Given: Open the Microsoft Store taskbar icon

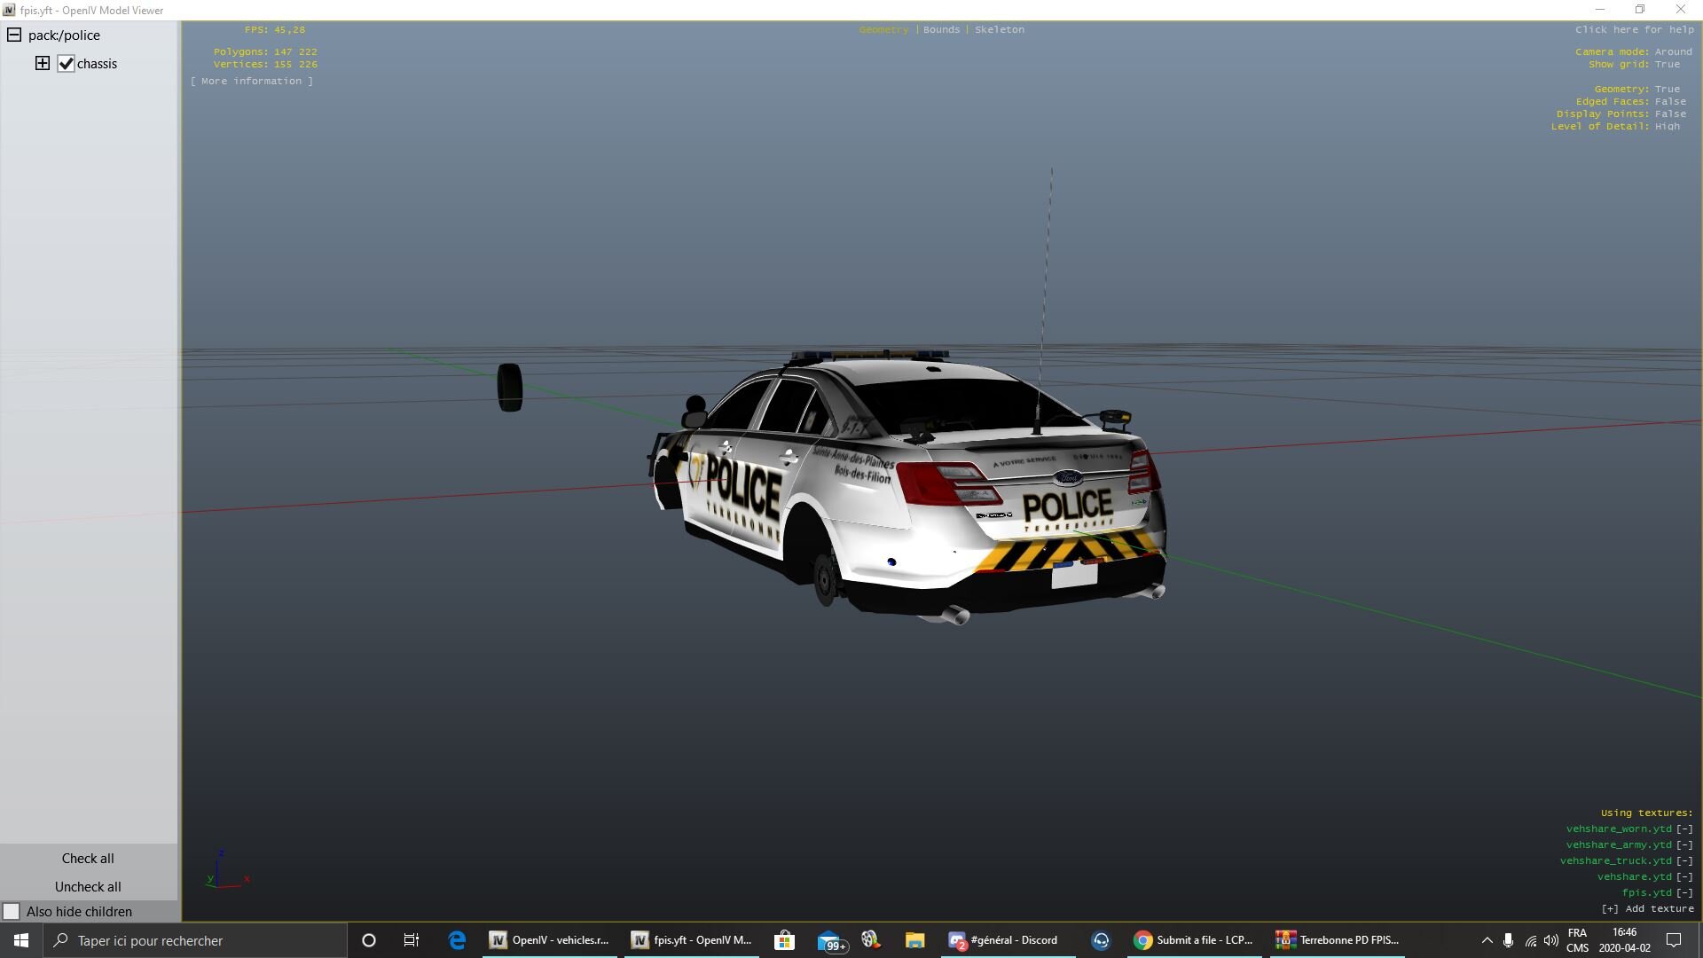Looking at the screenshot, I should (784, 940).
